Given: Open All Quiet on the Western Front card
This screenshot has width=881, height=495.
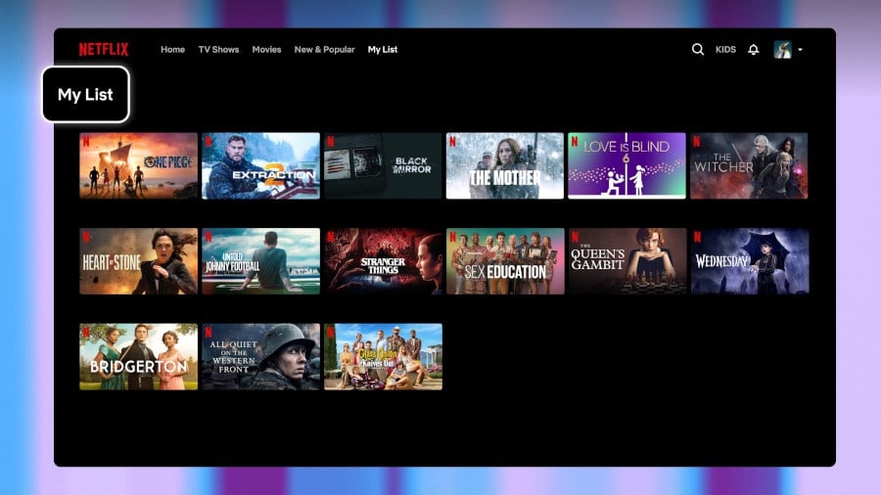Looking at the screenshot, I should click(260, 356).
